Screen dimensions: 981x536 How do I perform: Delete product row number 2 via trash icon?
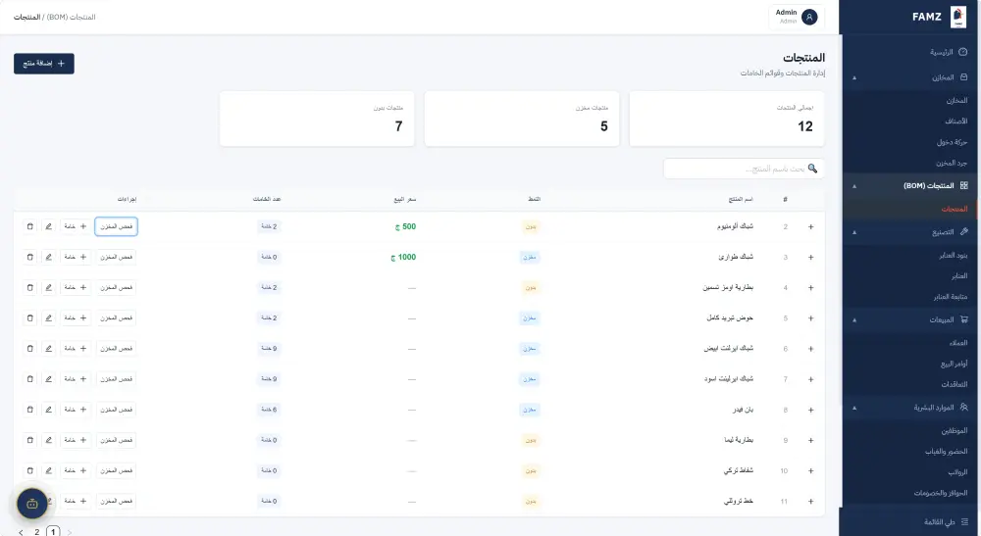click(30, 226)
